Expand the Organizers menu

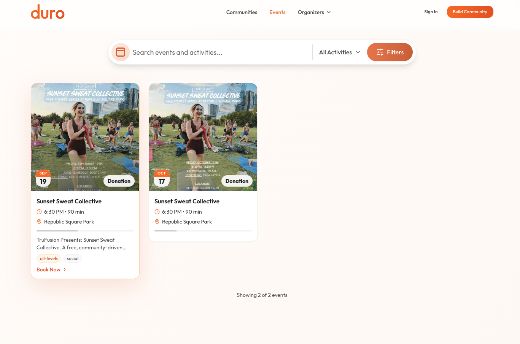[x=314, y=12]
